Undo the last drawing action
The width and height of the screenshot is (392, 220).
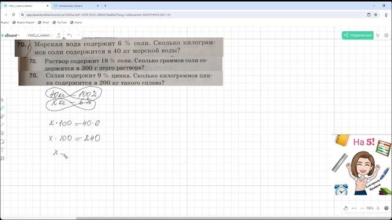point(69,35)
